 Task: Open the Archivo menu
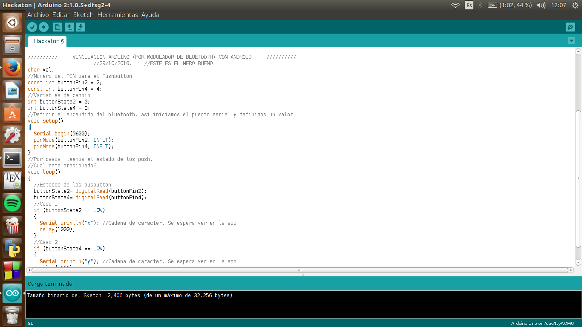click(38, 14)
